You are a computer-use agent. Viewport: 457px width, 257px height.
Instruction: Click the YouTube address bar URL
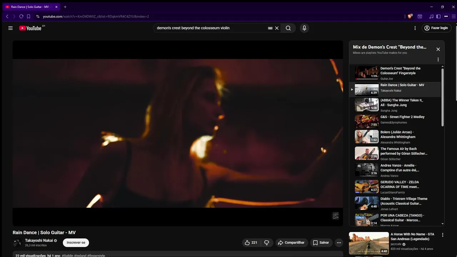pos(96,16)
